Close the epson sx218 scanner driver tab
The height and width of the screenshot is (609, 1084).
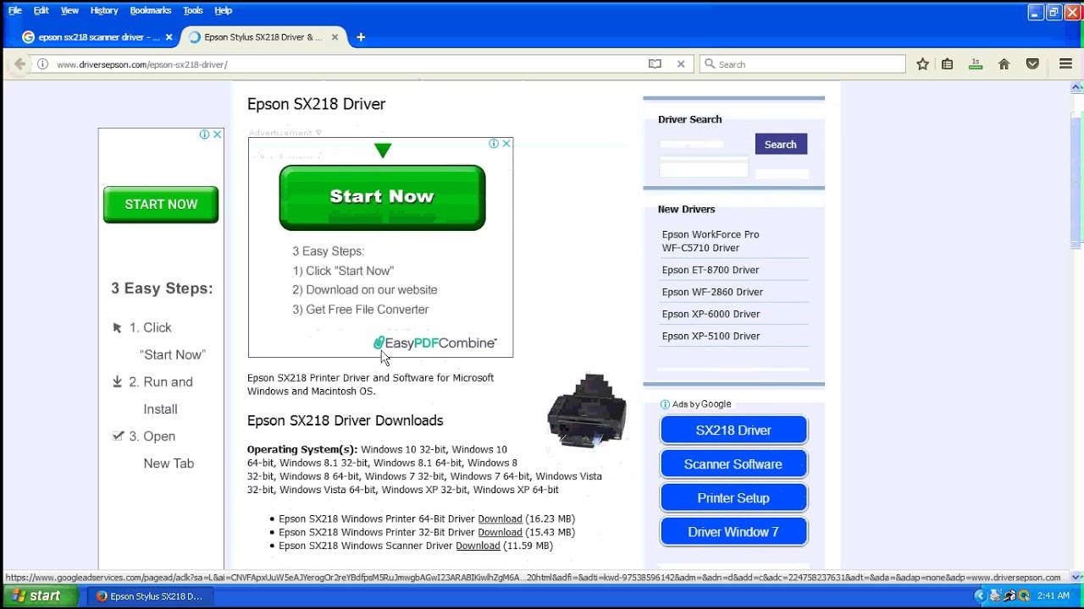(x=169, y=37)
